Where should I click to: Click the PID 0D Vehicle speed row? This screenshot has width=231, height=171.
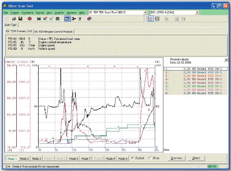click(x=31, y=49)
